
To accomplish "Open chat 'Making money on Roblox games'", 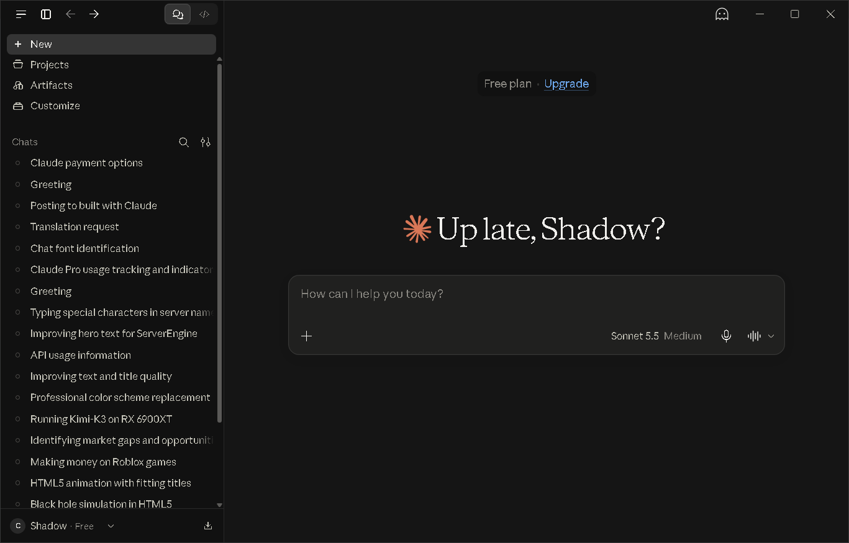I will point(111,462).
